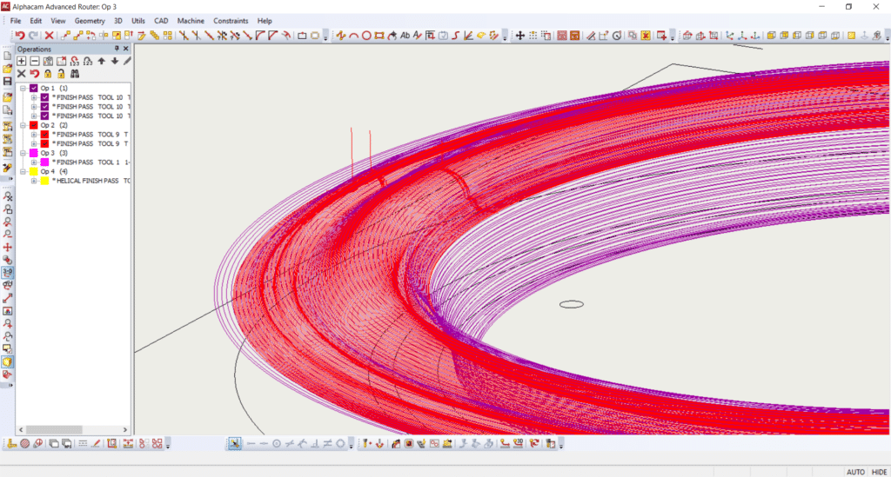Screen dimensions: 891x477
Task: Toggle second FINISH PASS TOOL 10 checkbox
Action: [44, 107]
